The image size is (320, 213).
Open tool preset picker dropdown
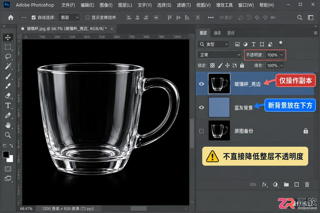point(24,18)
